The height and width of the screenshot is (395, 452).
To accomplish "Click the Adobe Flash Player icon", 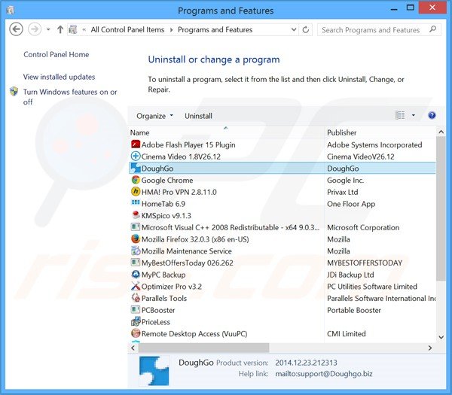I will 136,145.
